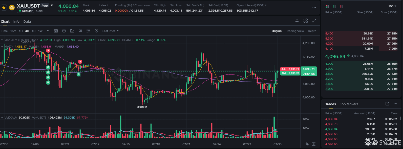Click the Perp tag next to XAUUSDT
Viewport: 403px width, 149px height.
[45, 6]
